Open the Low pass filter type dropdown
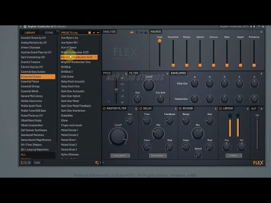 120,156
